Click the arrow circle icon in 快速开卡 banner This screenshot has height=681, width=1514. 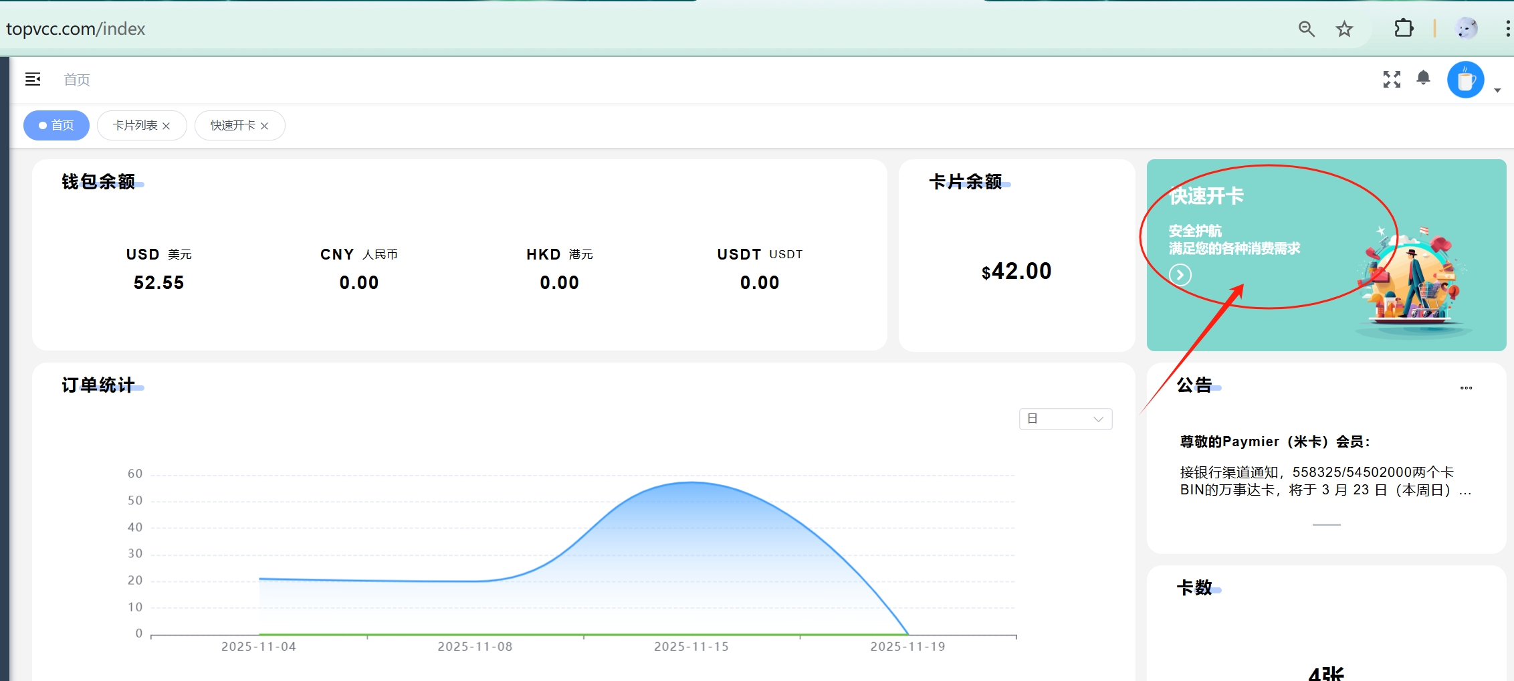[1180, 275]
